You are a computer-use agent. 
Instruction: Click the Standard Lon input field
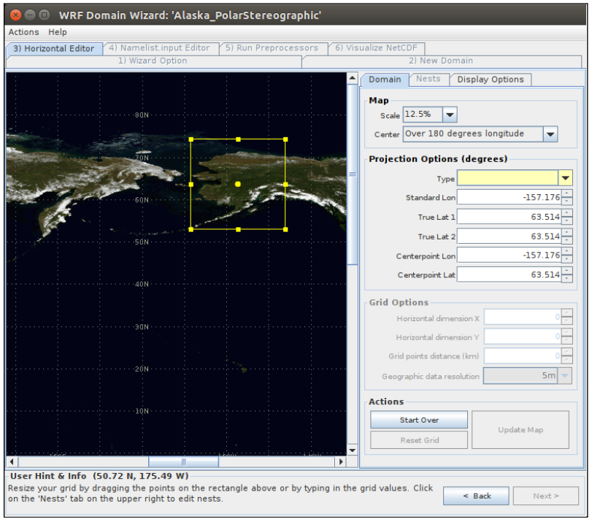(509, 198)
